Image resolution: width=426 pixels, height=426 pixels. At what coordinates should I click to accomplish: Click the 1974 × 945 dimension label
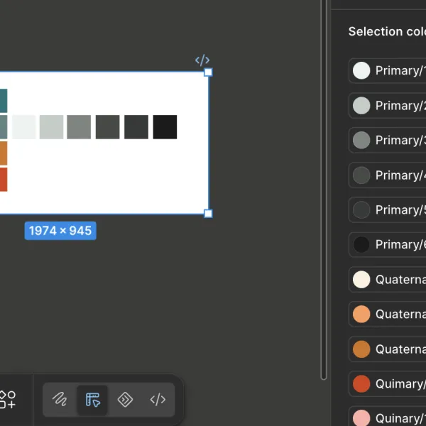tap(60, 231)
